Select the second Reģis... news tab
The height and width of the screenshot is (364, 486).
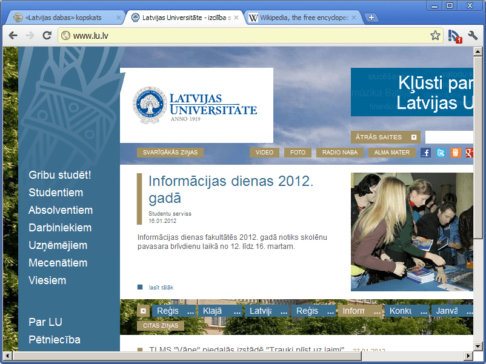coord(313,311)
